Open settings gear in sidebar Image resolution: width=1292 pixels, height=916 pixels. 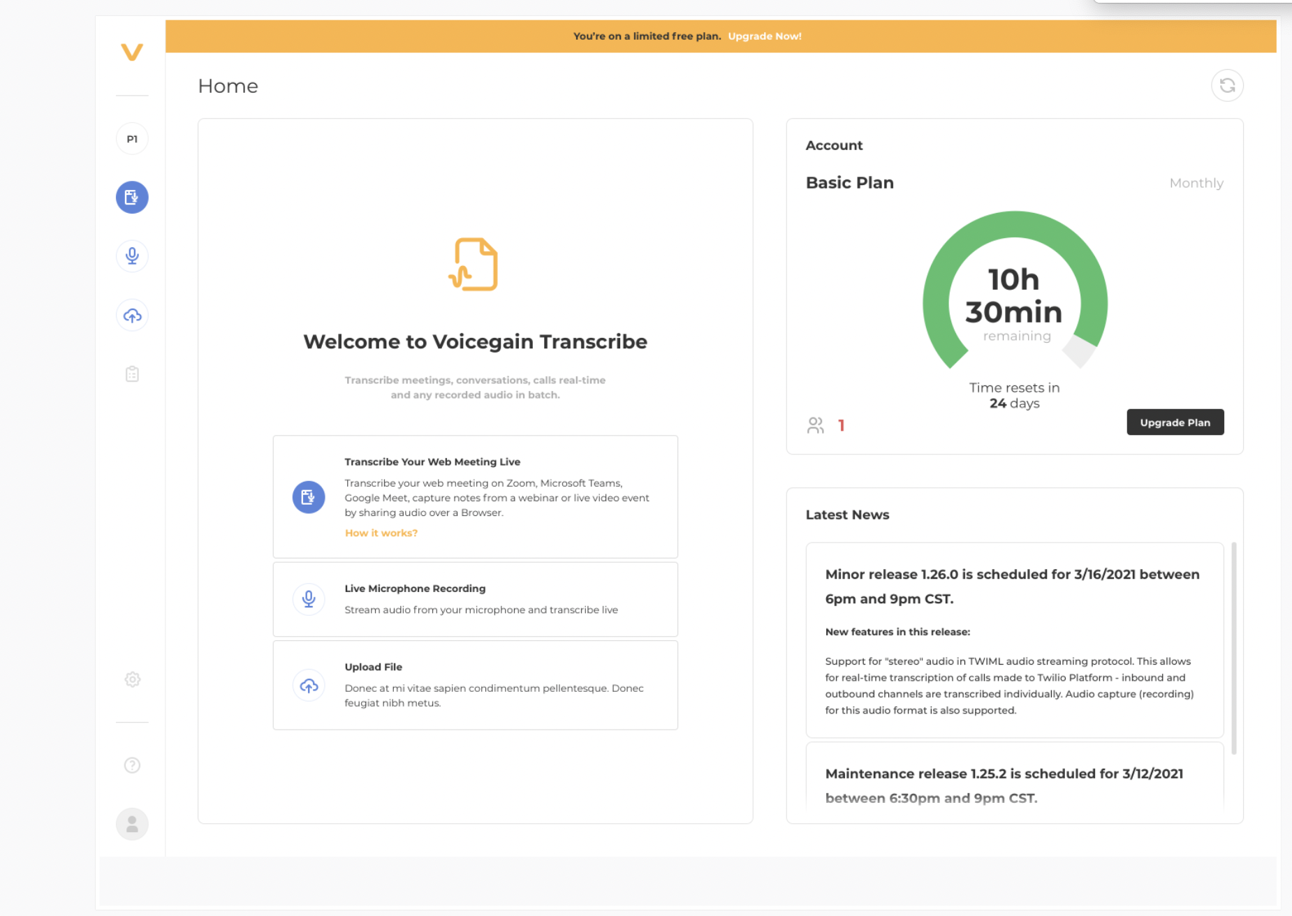click(x=132, y=679)
